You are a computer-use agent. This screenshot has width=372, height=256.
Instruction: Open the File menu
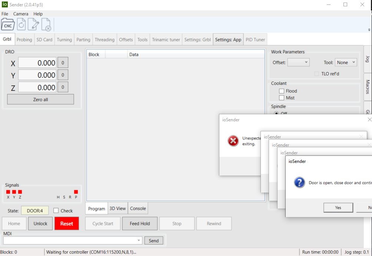[x=5, y=14]
